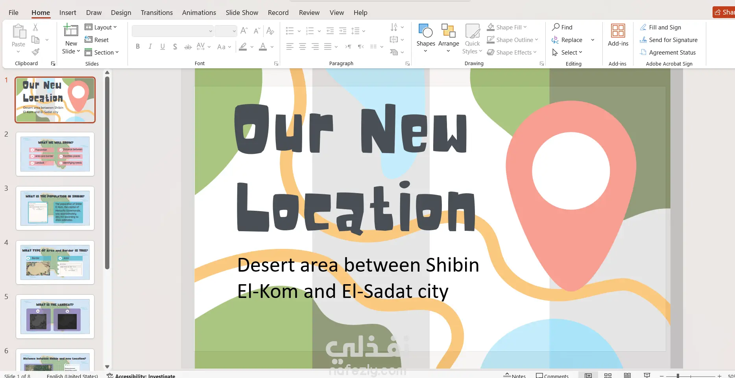Switch to the Slide Show tab

[242, 13]
